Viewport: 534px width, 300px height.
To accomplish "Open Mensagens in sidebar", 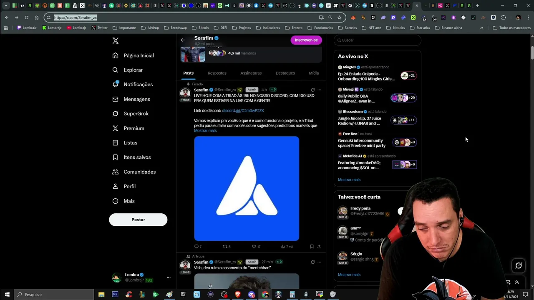I will (x=131, y=99).
